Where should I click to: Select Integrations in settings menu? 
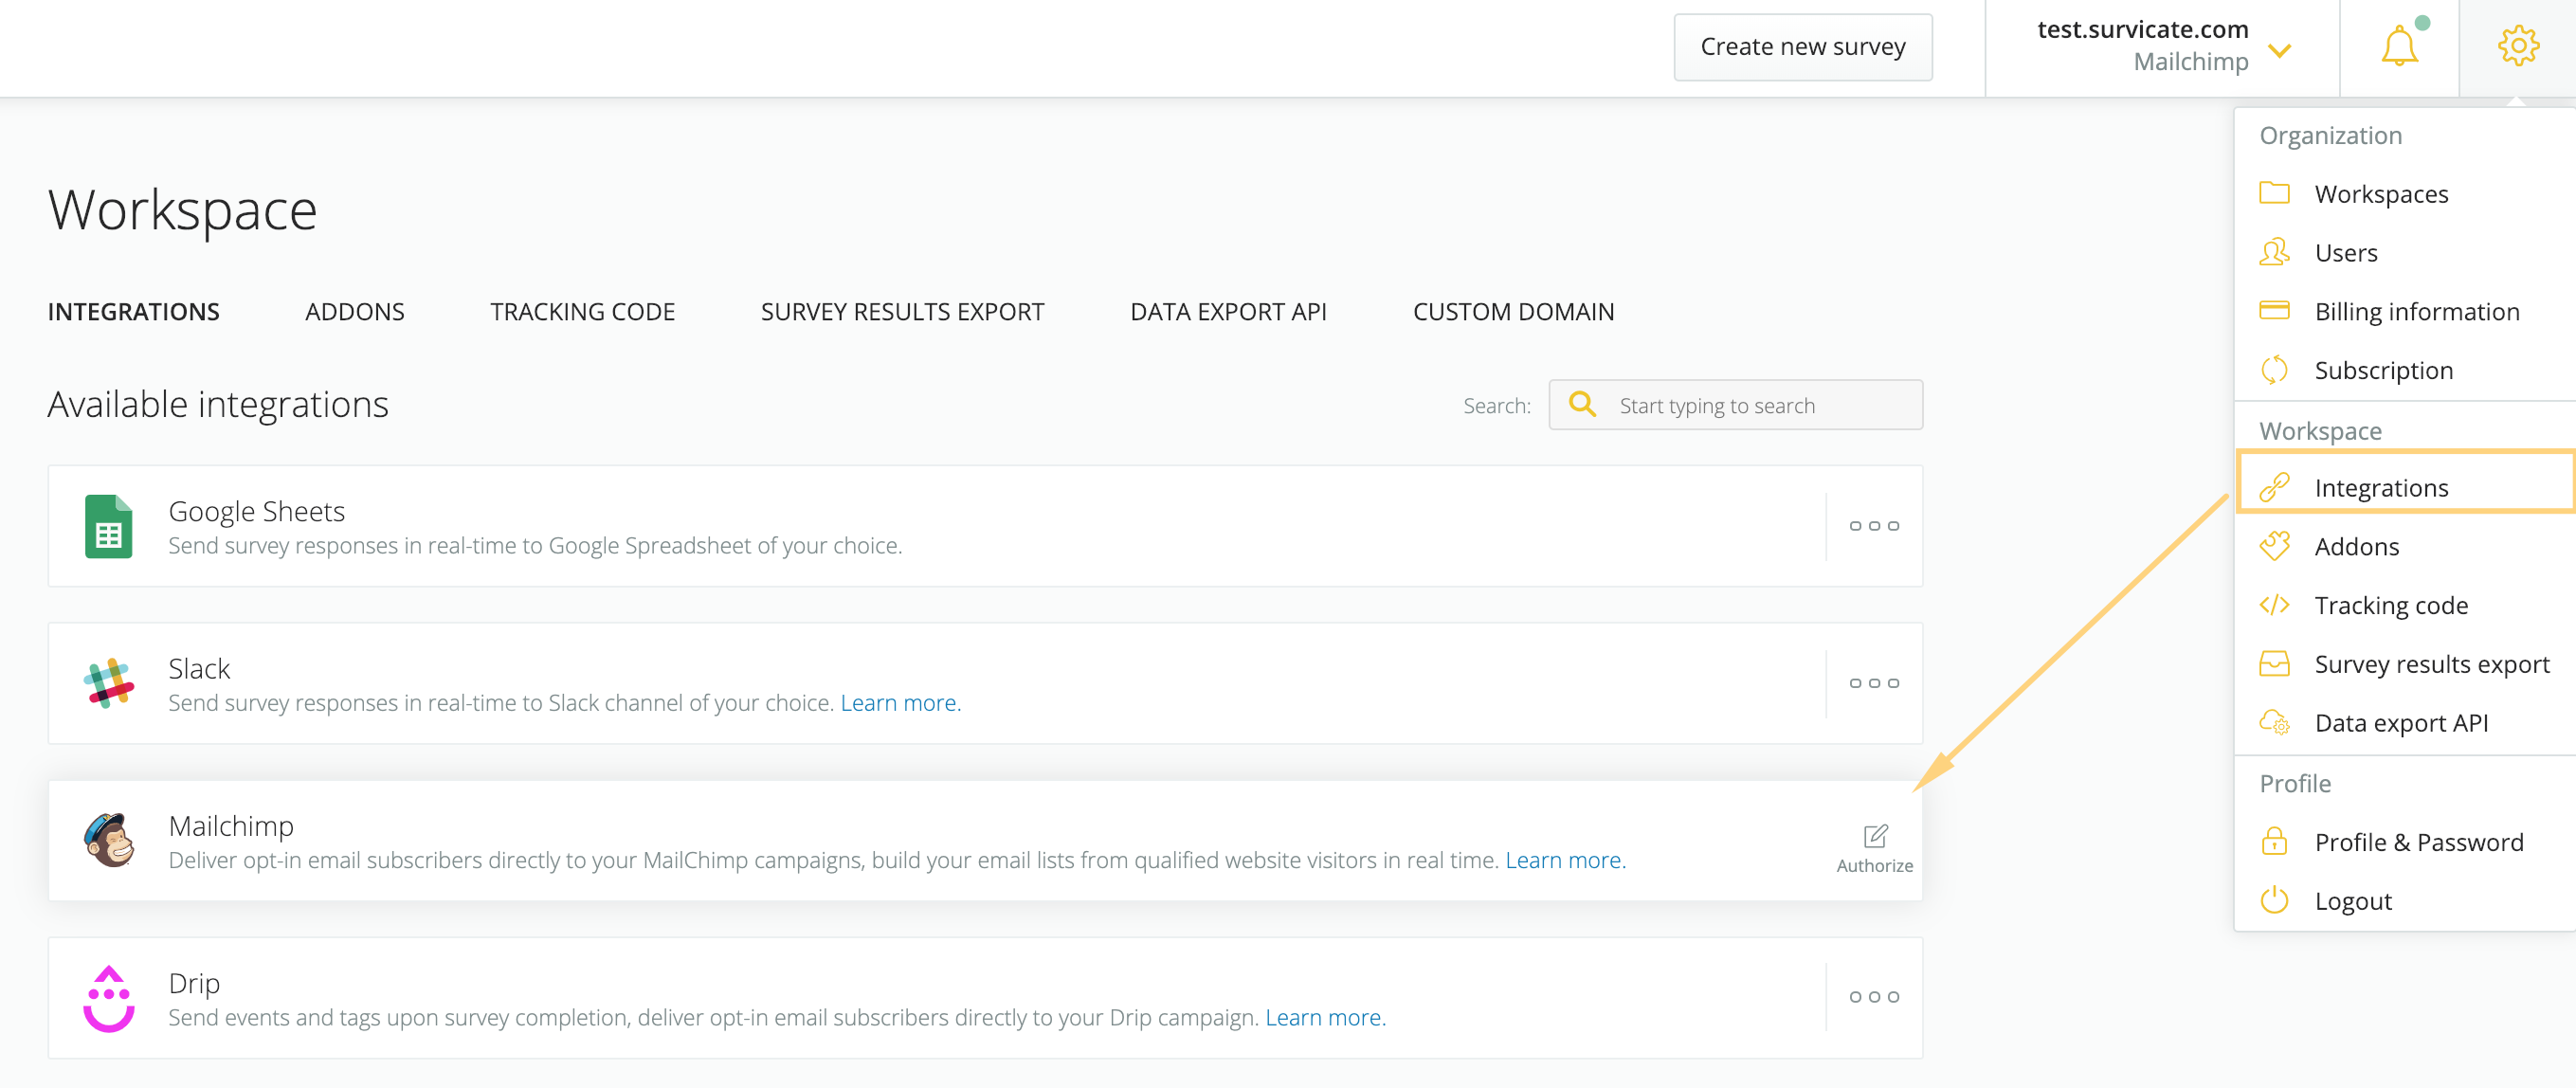(x=2404, y=488)
